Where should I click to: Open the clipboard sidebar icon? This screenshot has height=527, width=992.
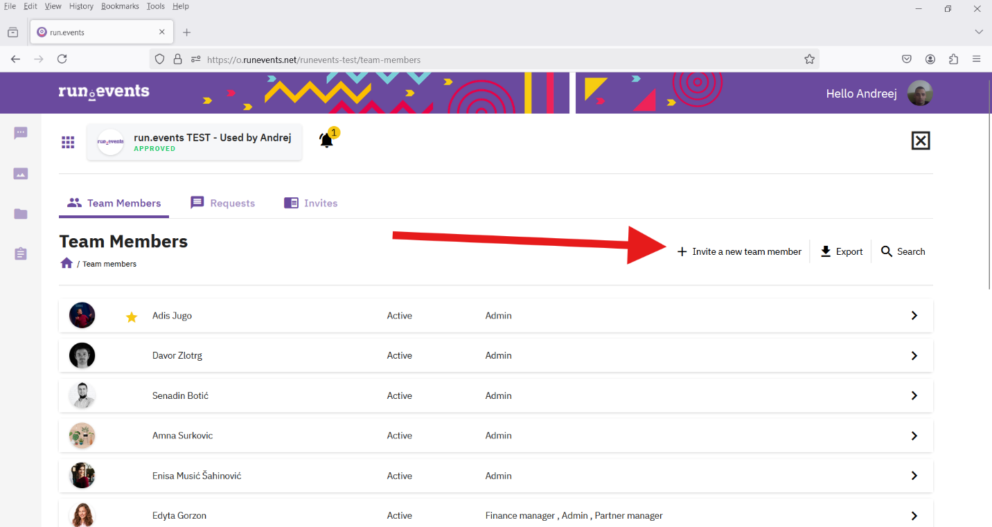coord(21,253)
